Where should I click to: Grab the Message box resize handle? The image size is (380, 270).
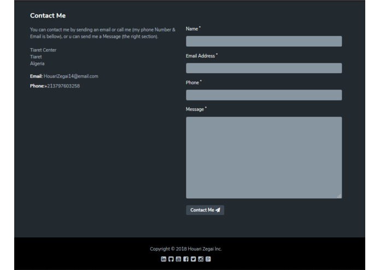pos(340,196)
